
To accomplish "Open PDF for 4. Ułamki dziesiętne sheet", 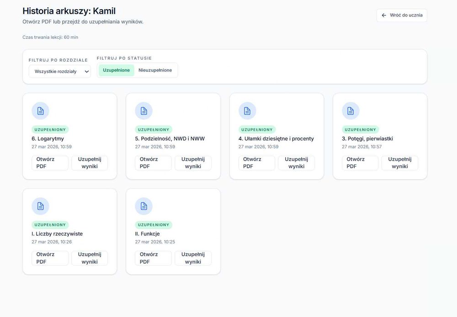I will coord(257,163).
